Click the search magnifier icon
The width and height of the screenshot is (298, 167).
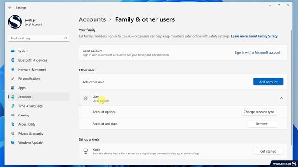65,38
